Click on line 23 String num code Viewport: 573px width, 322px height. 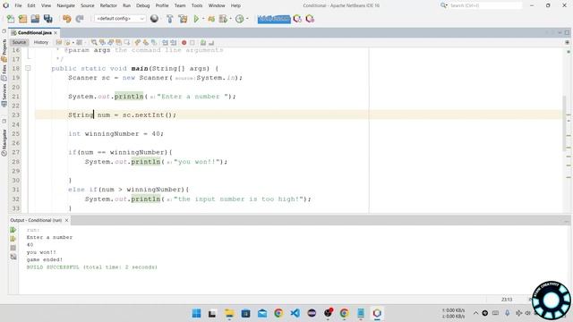(x=122, y=115)
